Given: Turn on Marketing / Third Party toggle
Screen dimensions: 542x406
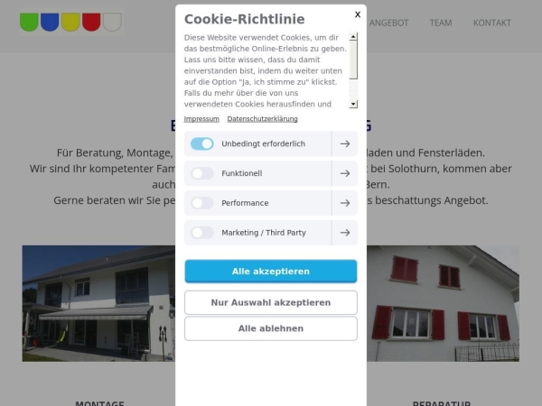Looking at the screenshot, I should tap(202, 233).
